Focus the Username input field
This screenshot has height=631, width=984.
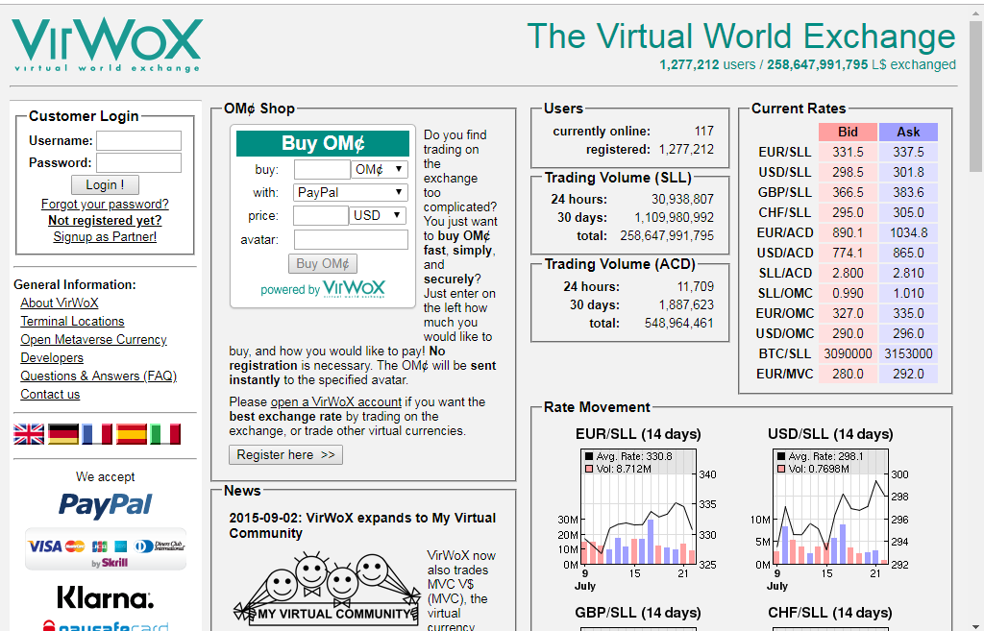pyautogui.click(x=138, y=140)
